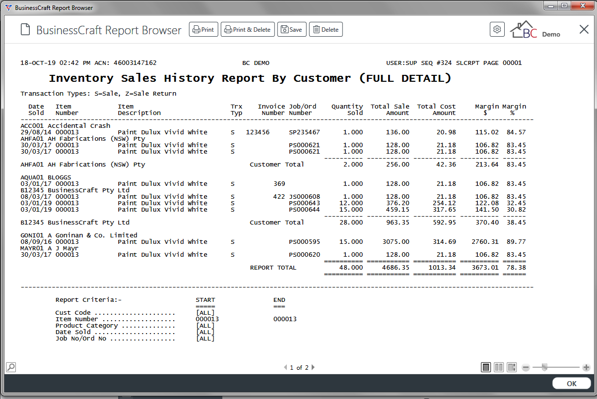The image size is (597, 399).
Task: Switch to single page view
Action: pos(486,367)
